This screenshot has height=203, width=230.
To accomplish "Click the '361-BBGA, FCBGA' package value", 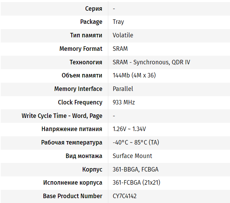I will [136, 169].
